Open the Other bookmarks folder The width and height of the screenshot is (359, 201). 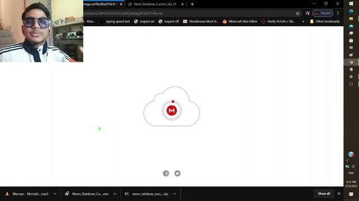325,21
